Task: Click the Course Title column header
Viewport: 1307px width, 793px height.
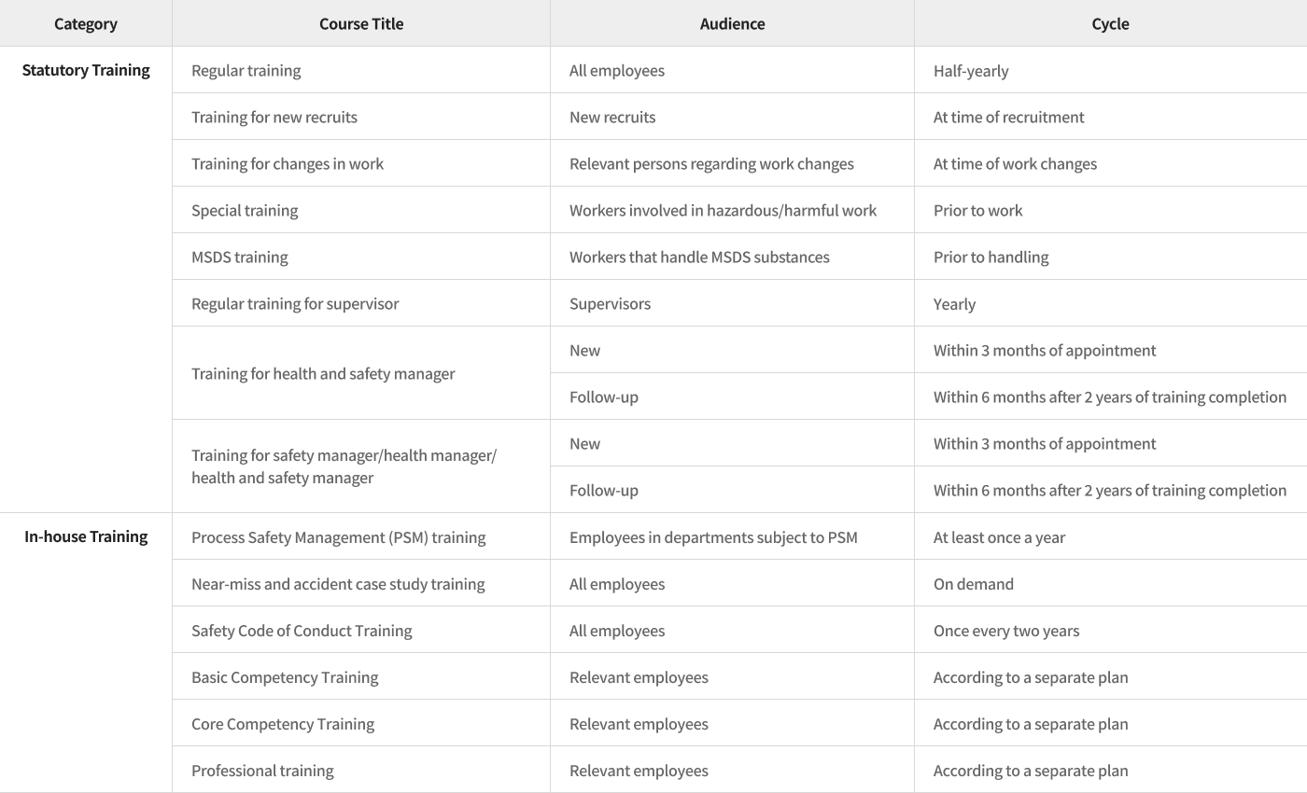Action: pyautogui.click(x=361, y=24)
